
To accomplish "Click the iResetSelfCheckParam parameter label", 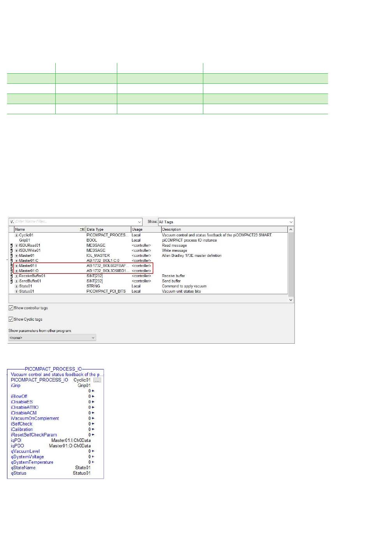I will pos(34,435).
